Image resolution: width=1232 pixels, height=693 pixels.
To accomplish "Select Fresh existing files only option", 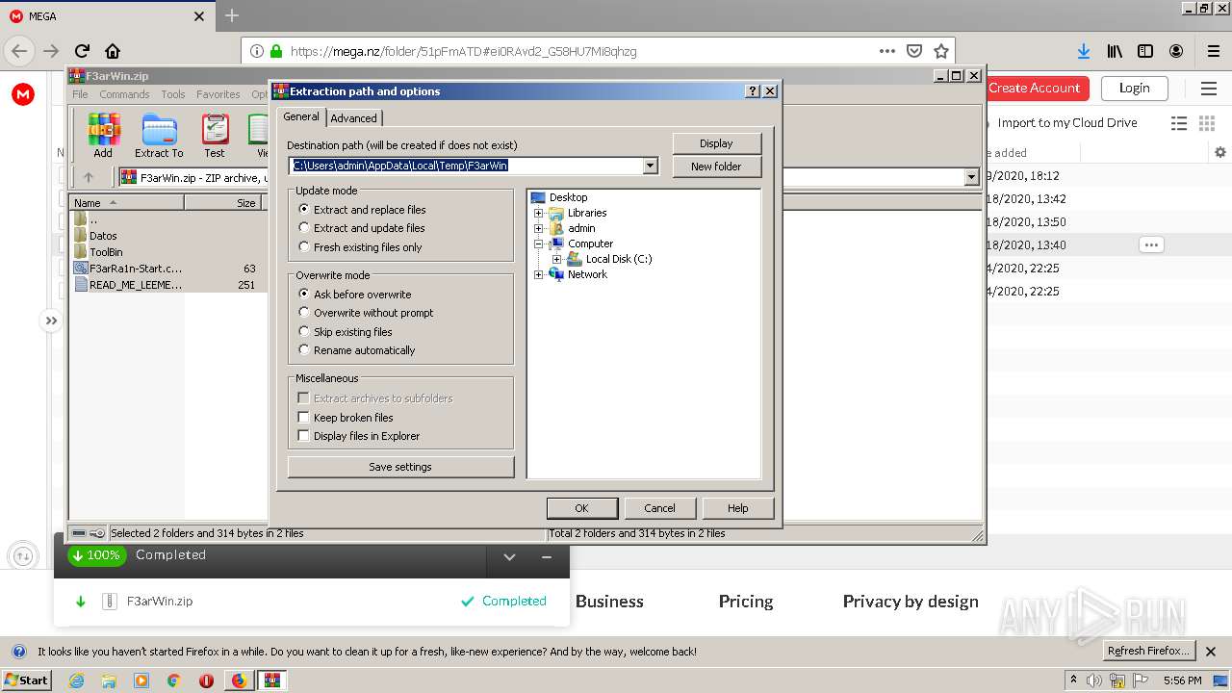I will 361,247.
